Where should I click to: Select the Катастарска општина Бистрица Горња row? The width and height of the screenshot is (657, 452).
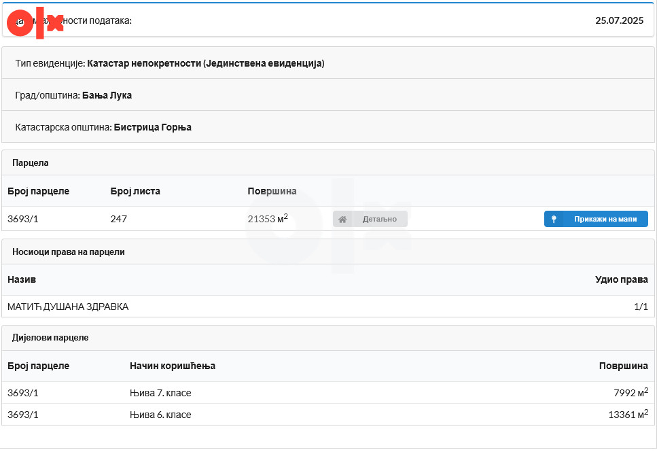click(328, 127)
